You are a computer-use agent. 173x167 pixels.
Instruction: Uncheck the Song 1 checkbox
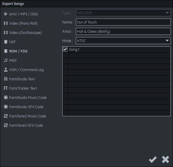click(65, 50)
